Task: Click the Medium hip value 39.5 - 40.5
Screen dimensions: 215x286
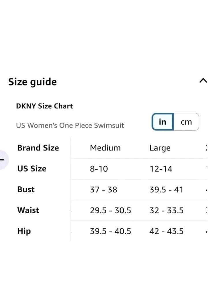Action: point(111,231)
